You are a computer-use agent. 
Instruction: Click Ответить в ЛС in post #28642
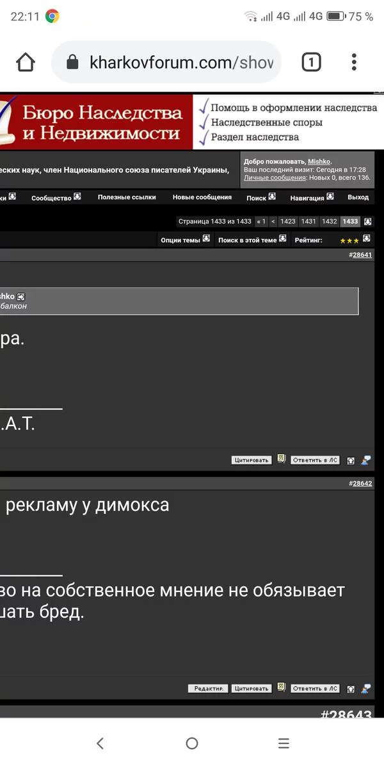click(x=315, y=688)
